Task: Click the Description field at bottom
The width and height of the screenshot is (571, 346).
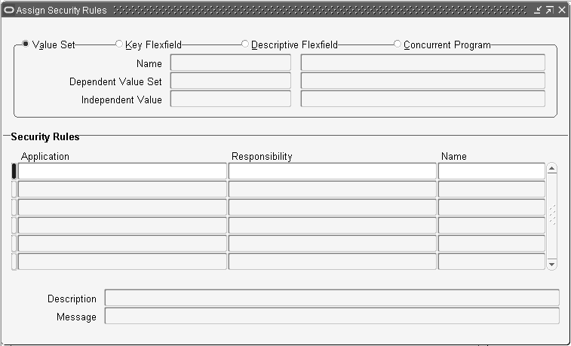Action: [332, 298]
